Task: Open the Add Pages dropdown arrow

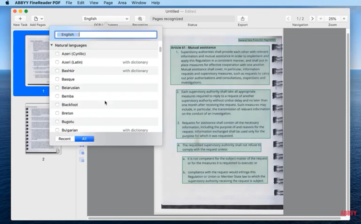Action: (x=42, y=18)
